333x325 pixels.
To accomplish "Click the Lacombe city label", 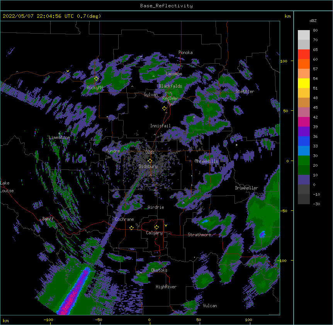I will (x=174, y=74).
